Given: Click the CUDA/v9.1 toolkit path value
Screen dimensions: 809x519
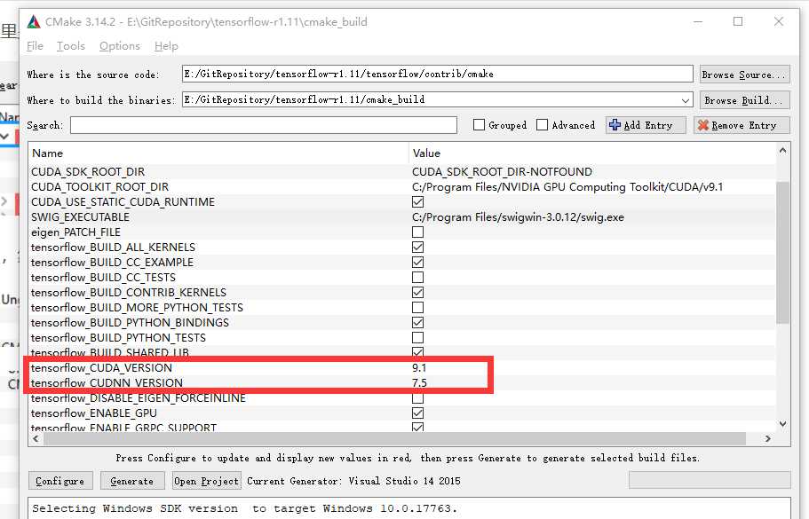Looking at the screenshot, I should pyautogui.click(x=567, y=187).
